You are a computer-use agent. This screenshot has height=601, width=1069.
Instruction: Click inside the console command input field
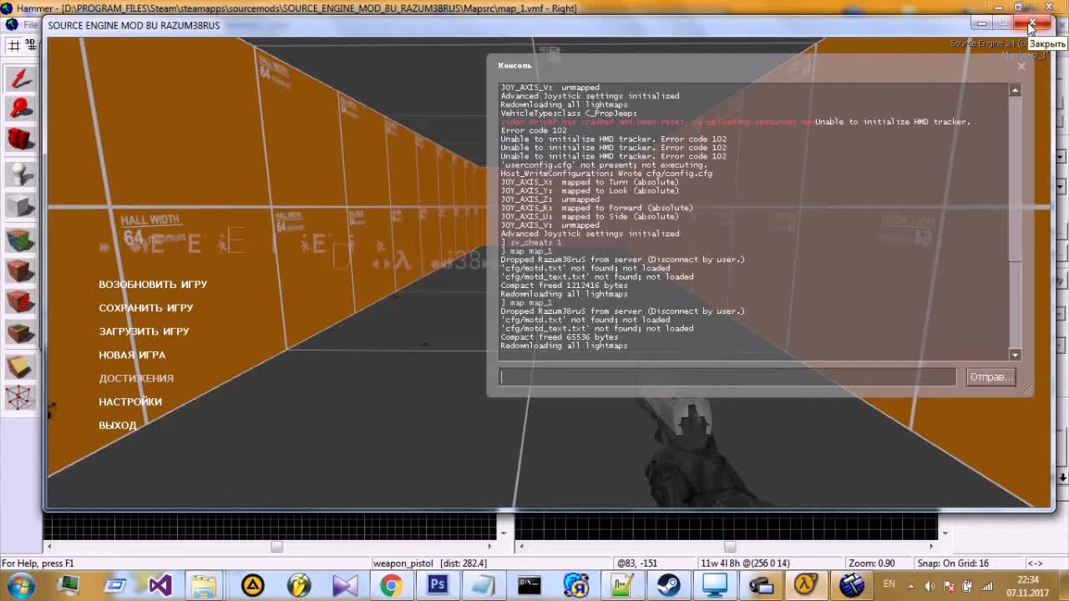[727, 376]
